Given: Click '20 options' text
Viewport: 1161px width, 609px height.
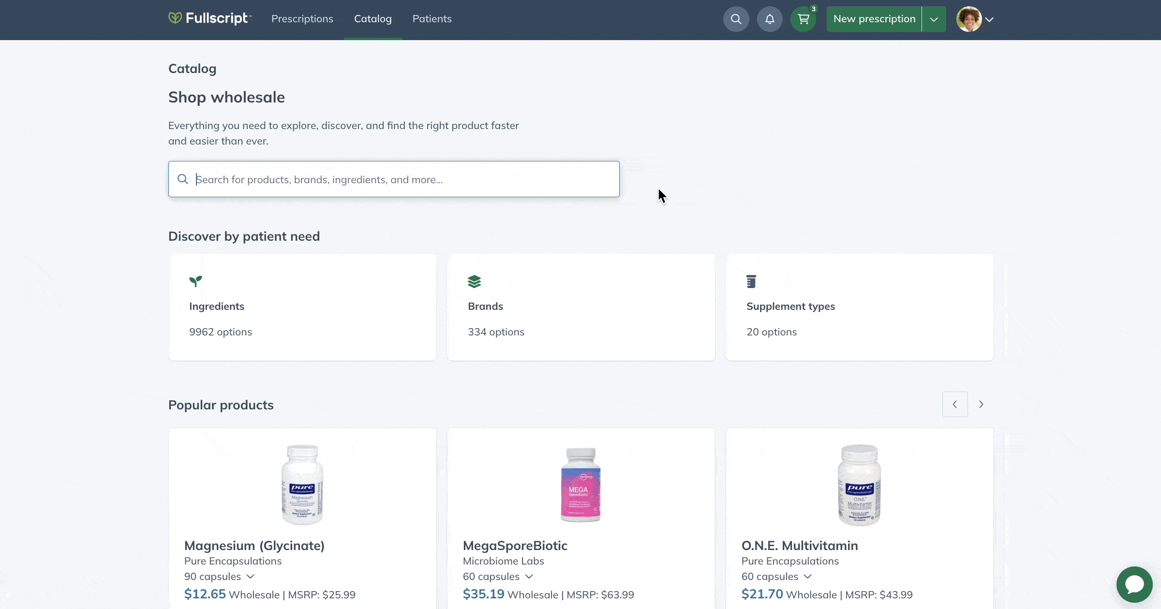Looking at the screenshot, I should click(772, 332).
